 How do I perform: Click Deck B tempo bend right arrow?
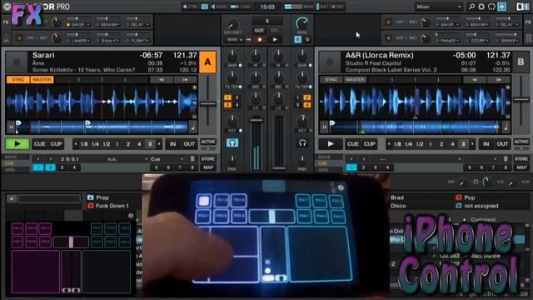coord(499,80)
